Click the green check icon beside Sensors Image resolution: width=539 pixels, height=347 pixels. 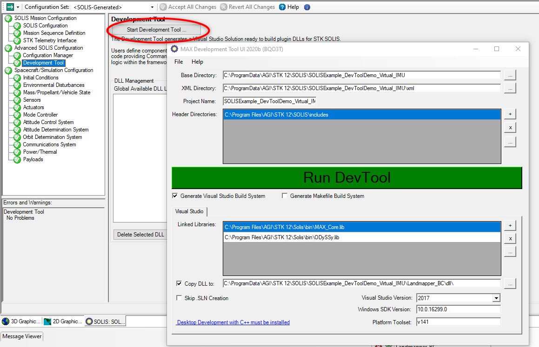click(x=17, y=100)
